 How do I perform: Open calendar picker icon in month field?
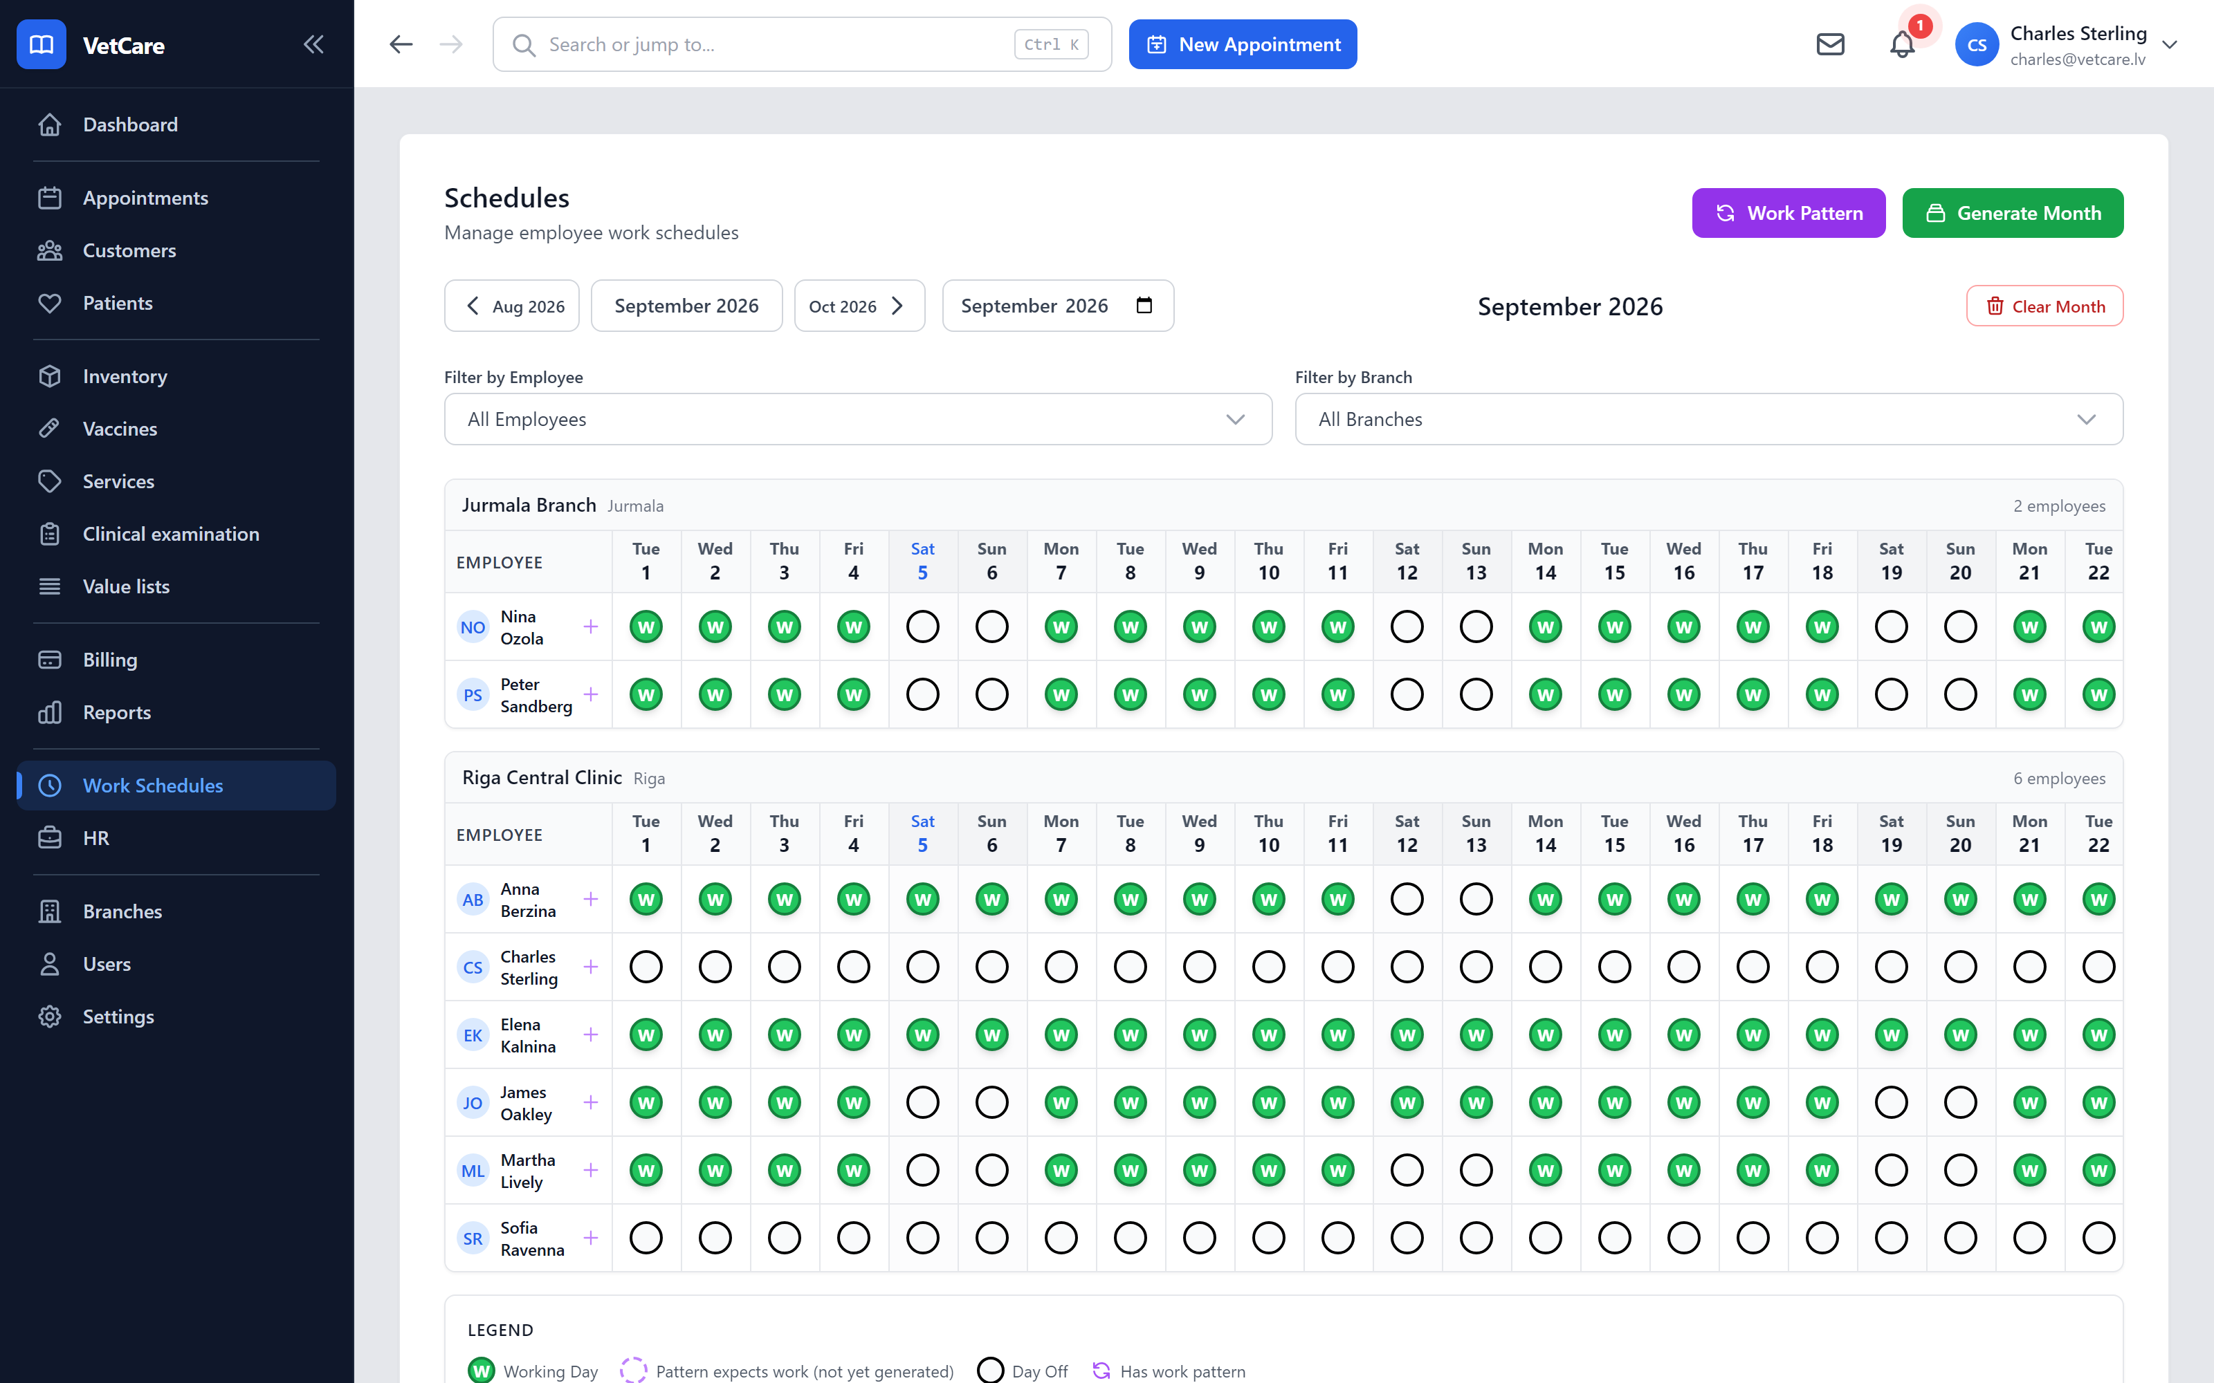[1144, 306]
